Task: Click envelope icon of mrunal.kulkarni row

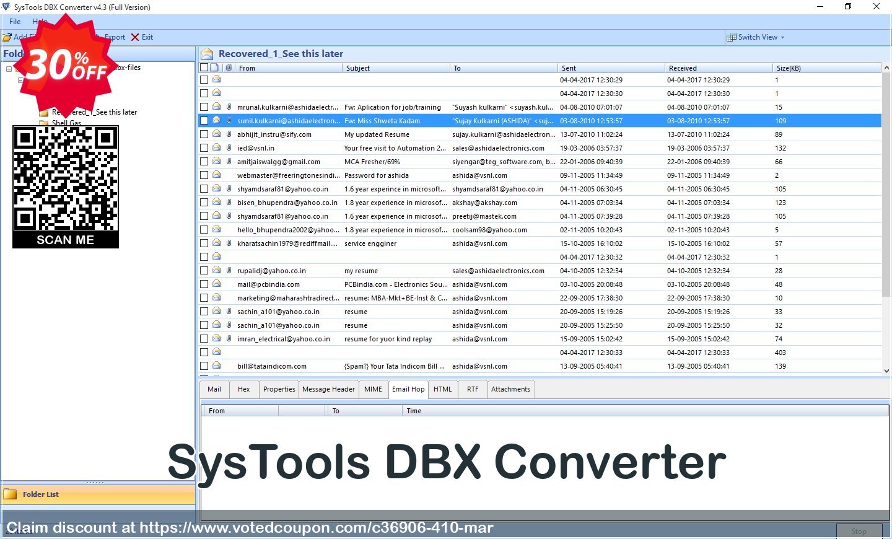Action: (x=217, y=107)
